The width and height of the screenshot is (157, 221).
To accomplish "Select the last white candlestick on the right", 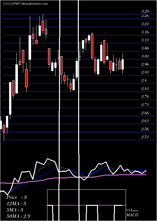I will tap(123, 64).
